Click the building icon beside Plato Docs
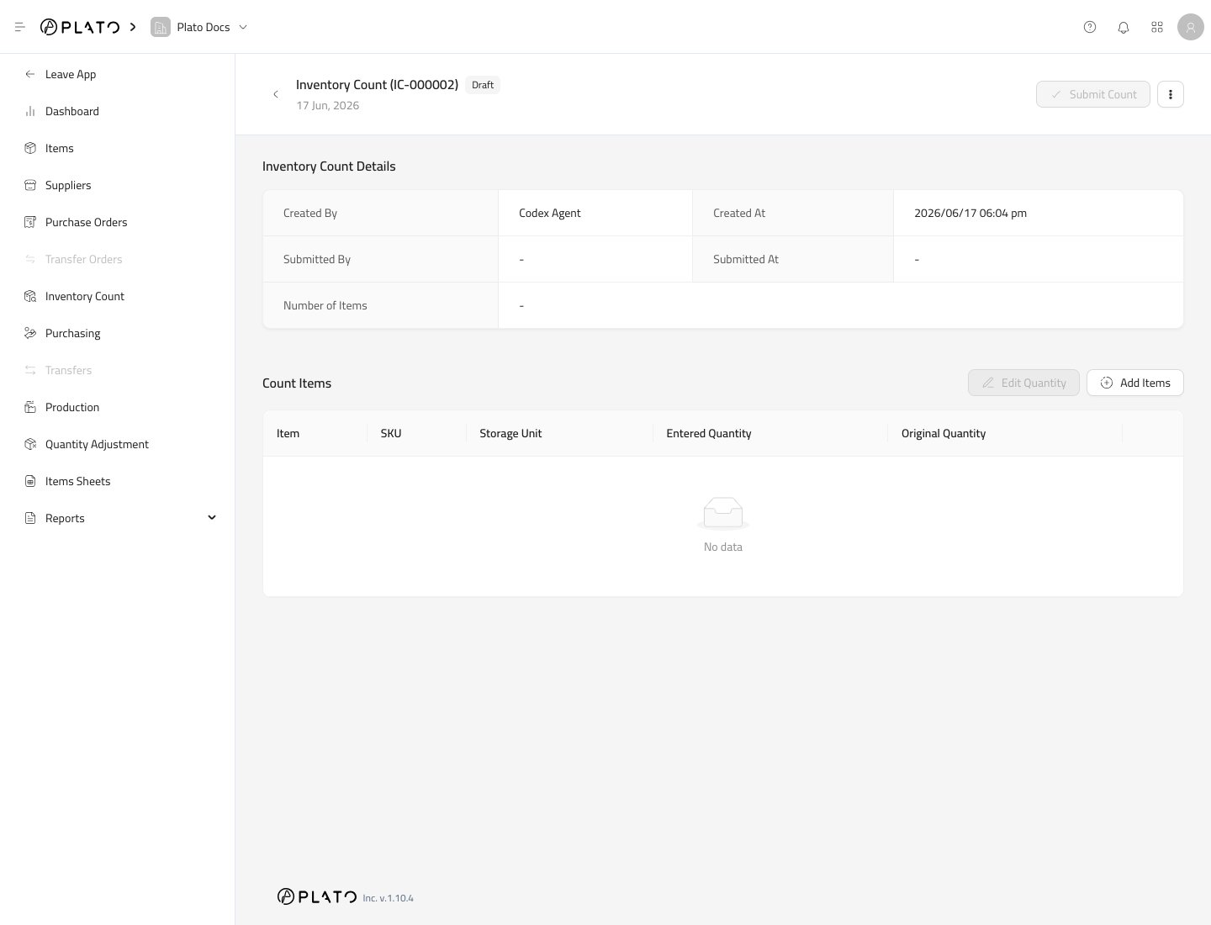1211x925 pixels. click(x=161, y=27)
